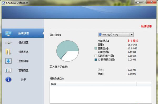This screenshot has height=104, width=158.
Task: Click the 关于 blue info icon
Action: point(8,80)
